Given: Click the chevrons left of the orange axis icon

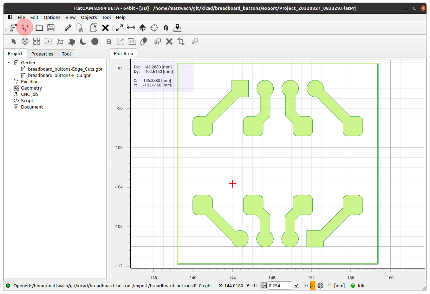Looking at the screenshot, I should [306, 286].
